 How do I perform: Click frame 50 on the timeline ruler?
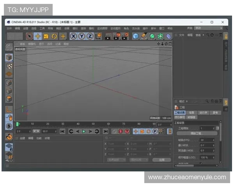[93, 124]
